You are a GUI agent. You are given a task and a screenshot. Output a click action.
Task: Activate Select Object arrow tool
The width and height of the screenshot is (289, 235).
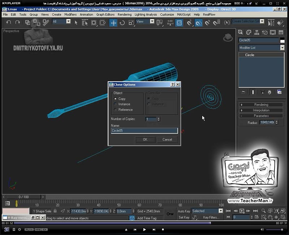(76, 23)
